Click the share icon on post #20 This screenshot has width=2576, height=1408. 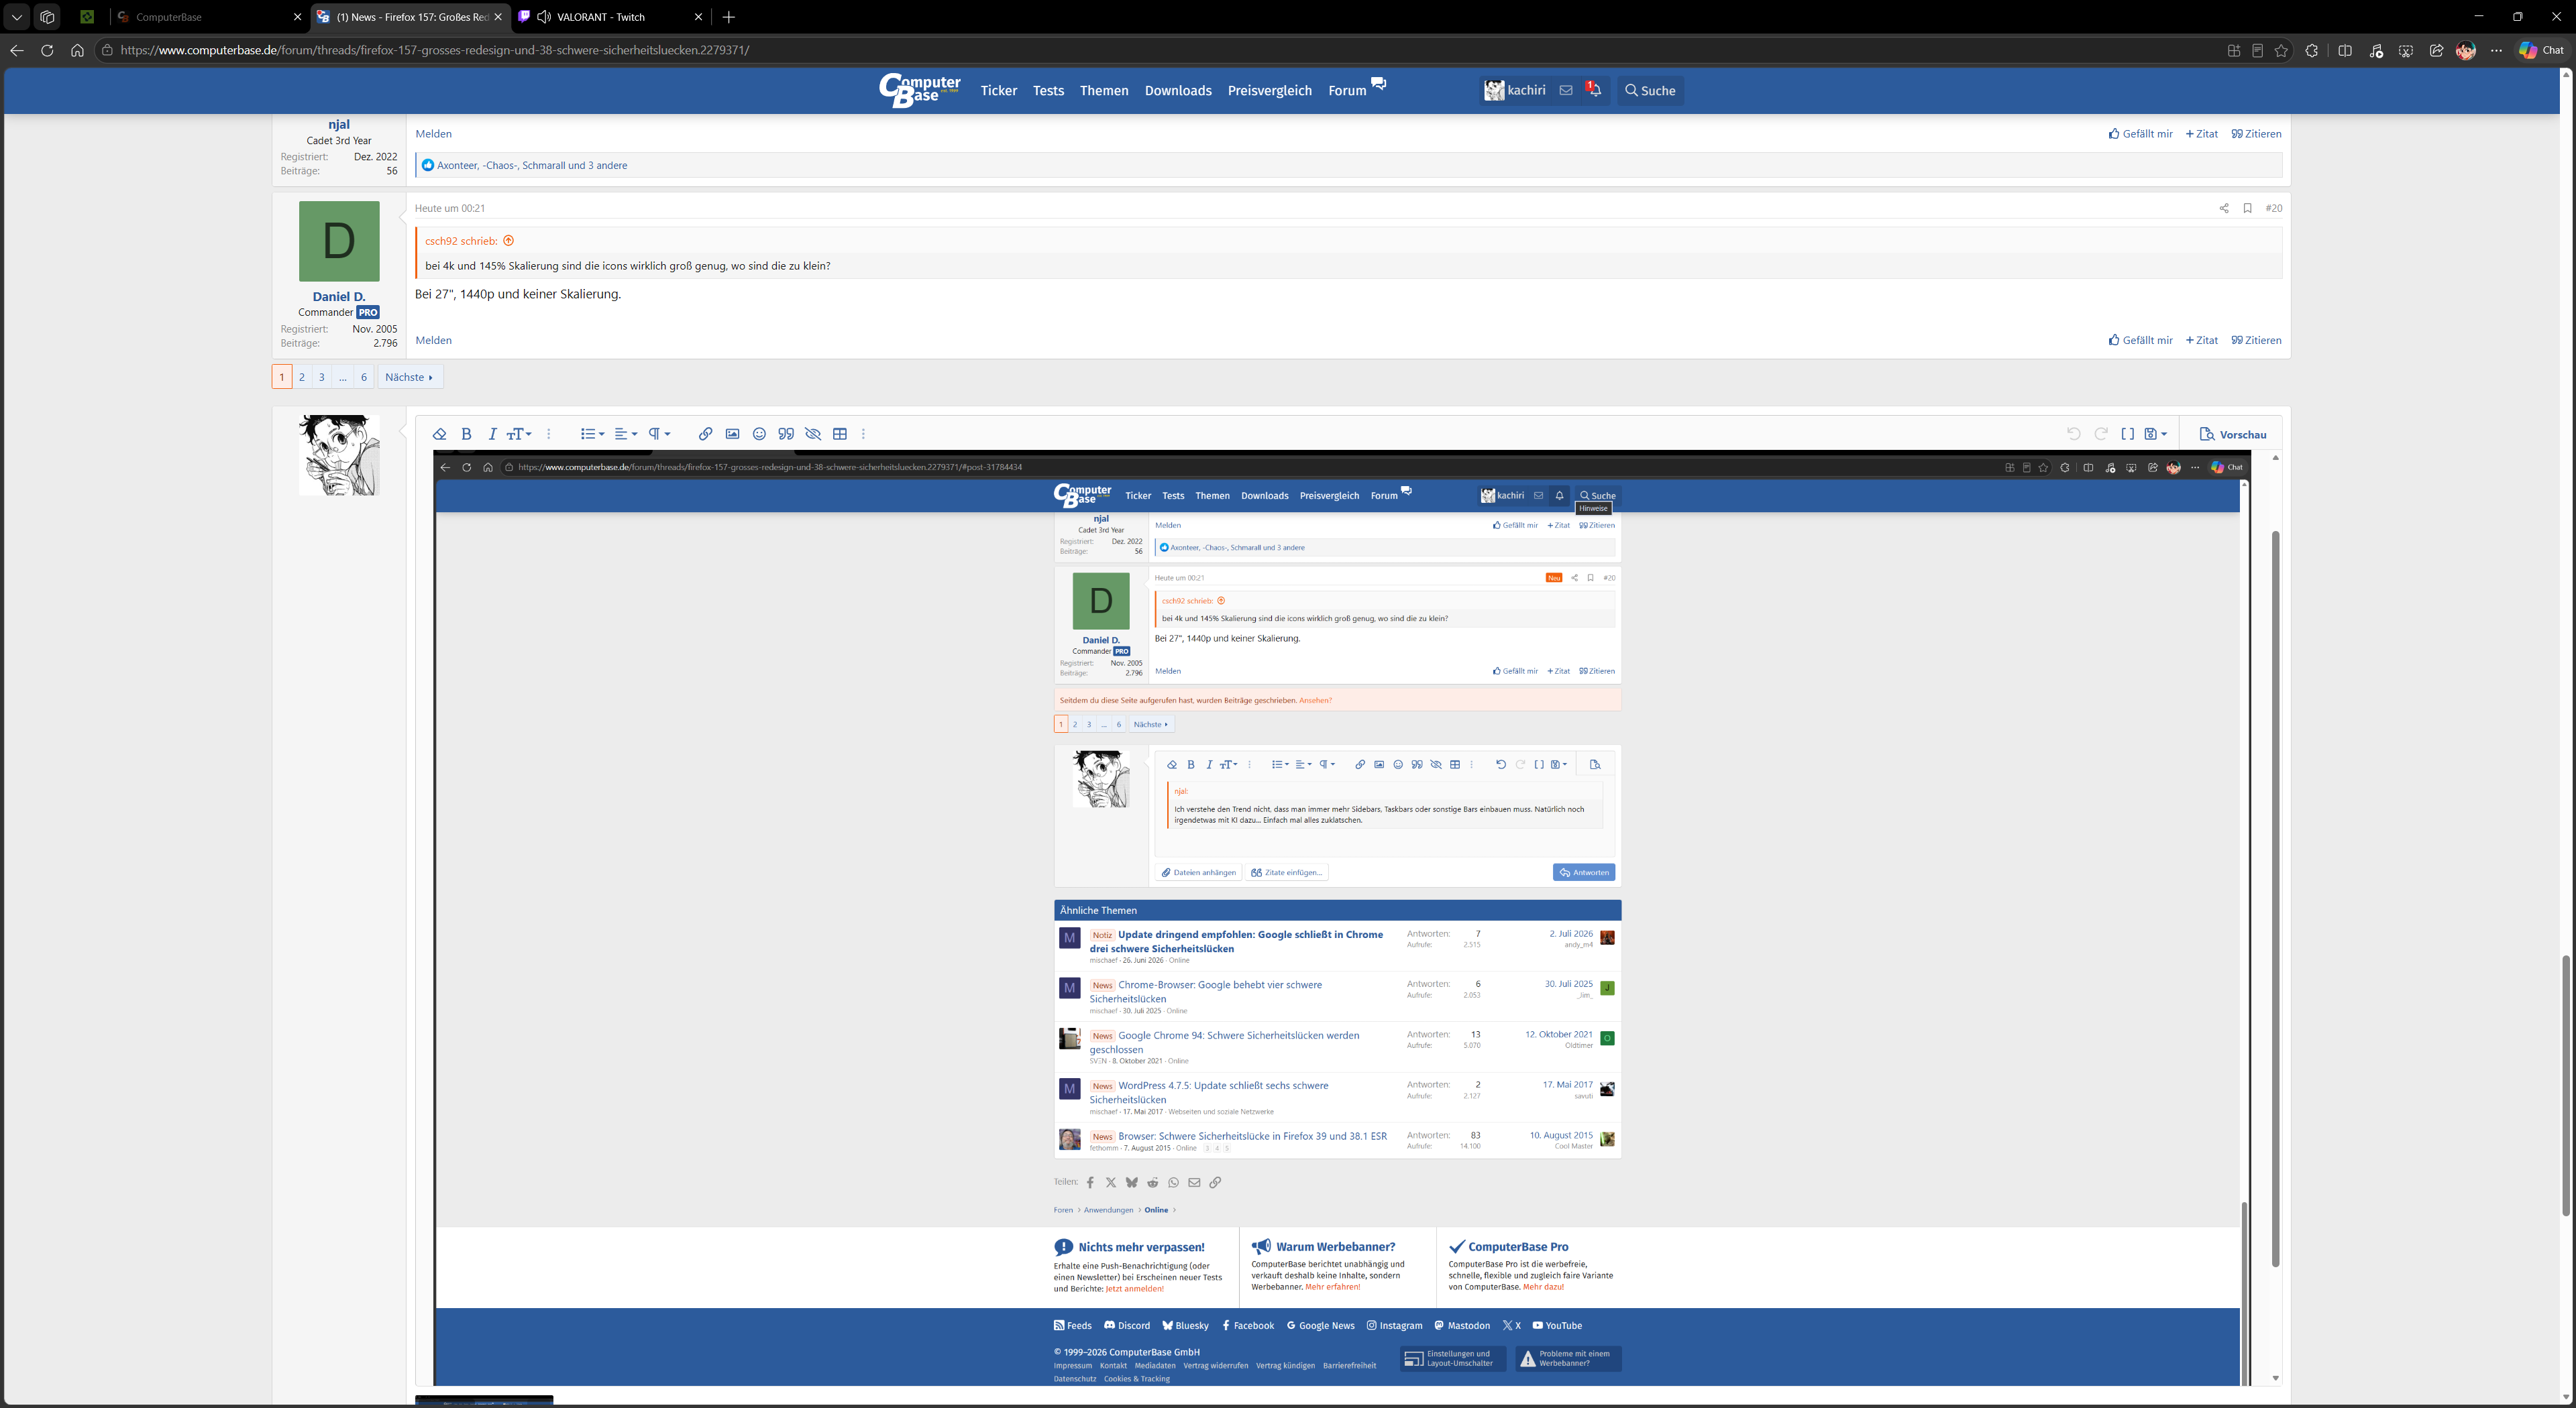click(x=2224, y=208)
